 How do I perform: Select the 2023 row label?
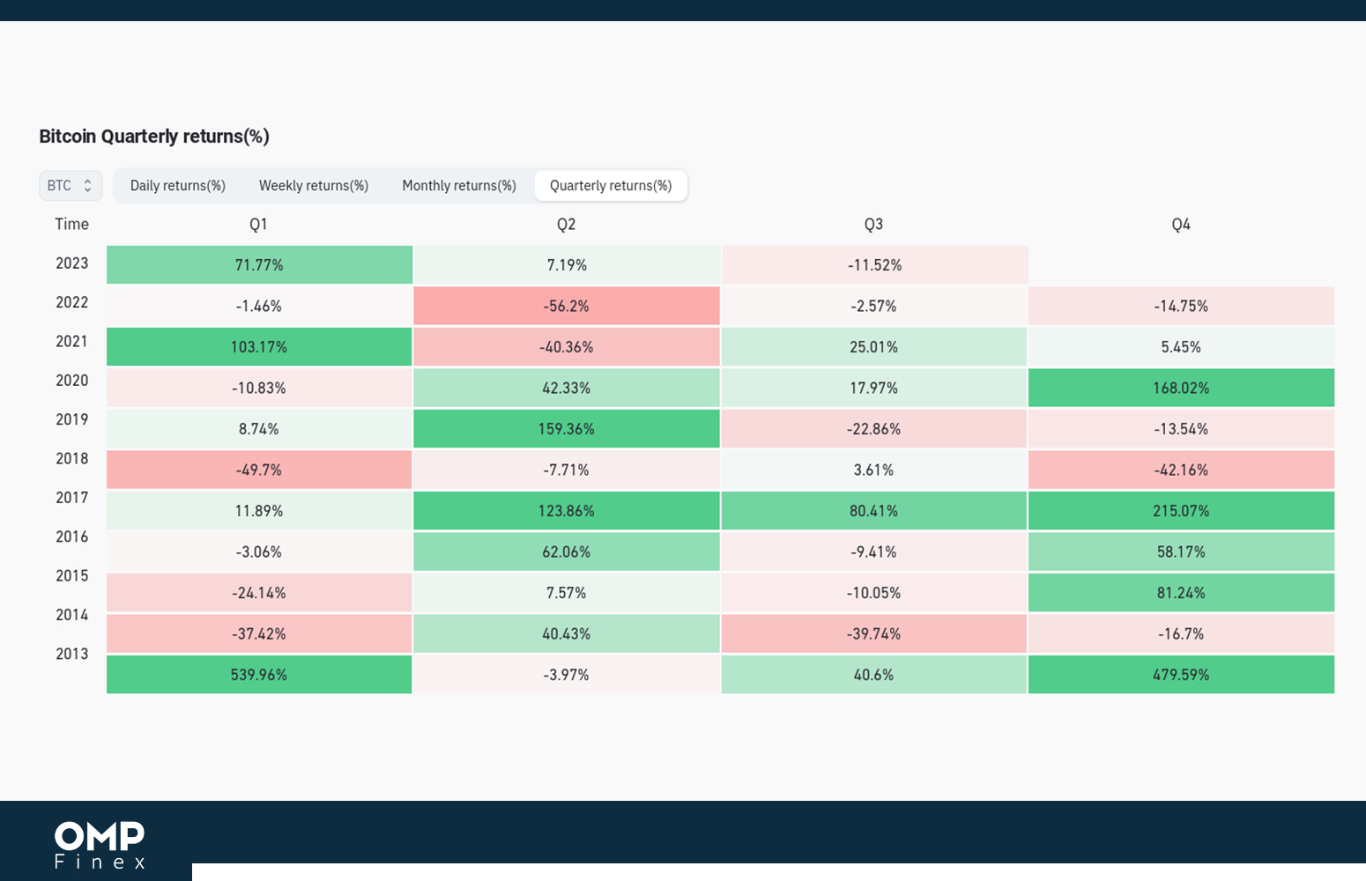[72, 263]
